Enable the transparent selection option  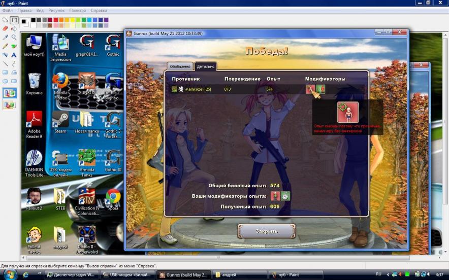(x=10, y=104)
